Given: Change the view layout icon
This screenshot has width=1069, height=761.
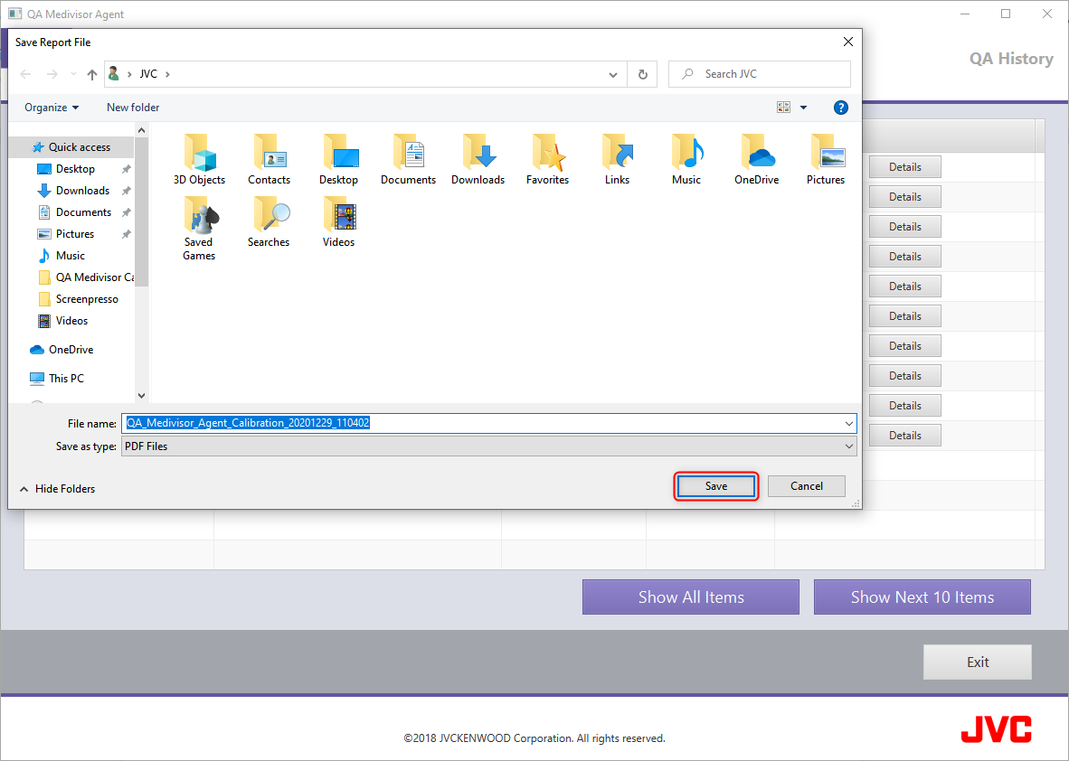Looking at the screenshot, I should (x=783, y=108).
